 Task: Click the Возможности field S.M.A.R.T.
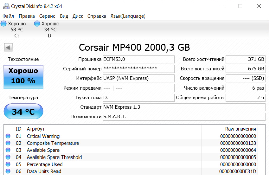pos(184,117)
